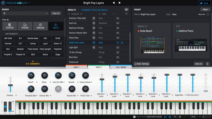The image size is (212, 119).
Task: Open Keyb. Settings
Action: tap(142, 64)
